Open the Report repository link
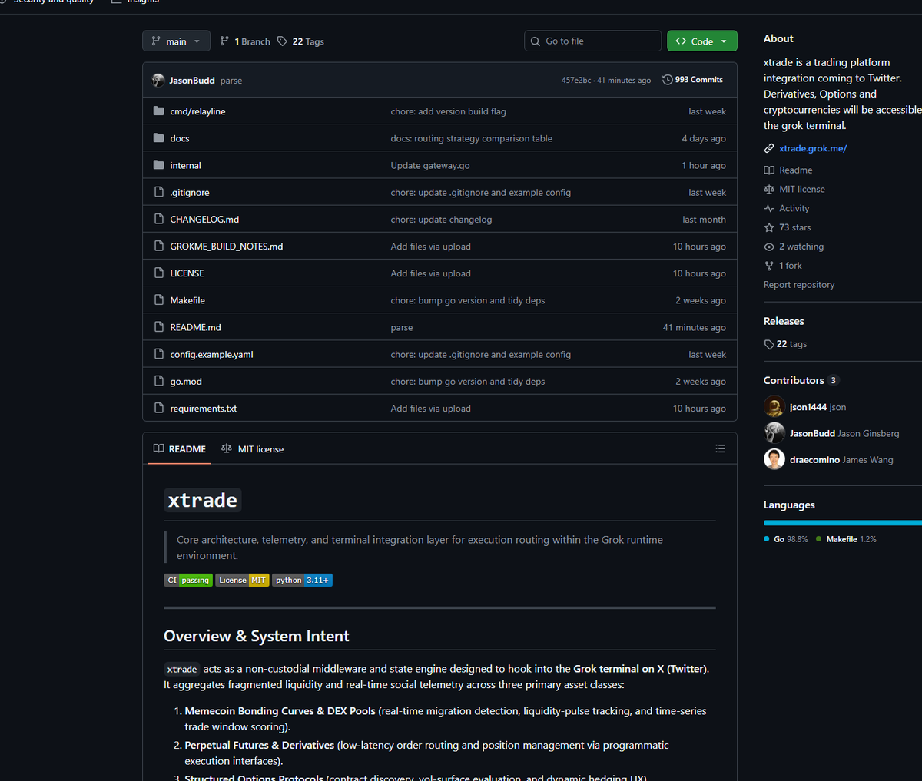 799,285
